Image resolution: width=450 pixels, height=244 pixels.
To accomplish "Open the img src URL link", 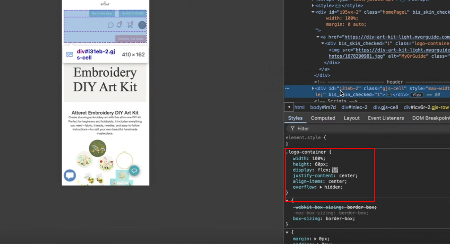I will tap(403, 50).
